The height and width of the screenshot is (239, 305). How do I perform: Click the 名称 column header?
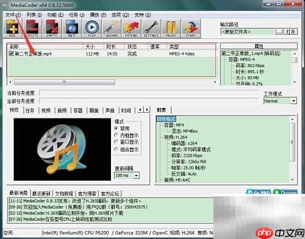pos(45,46)
